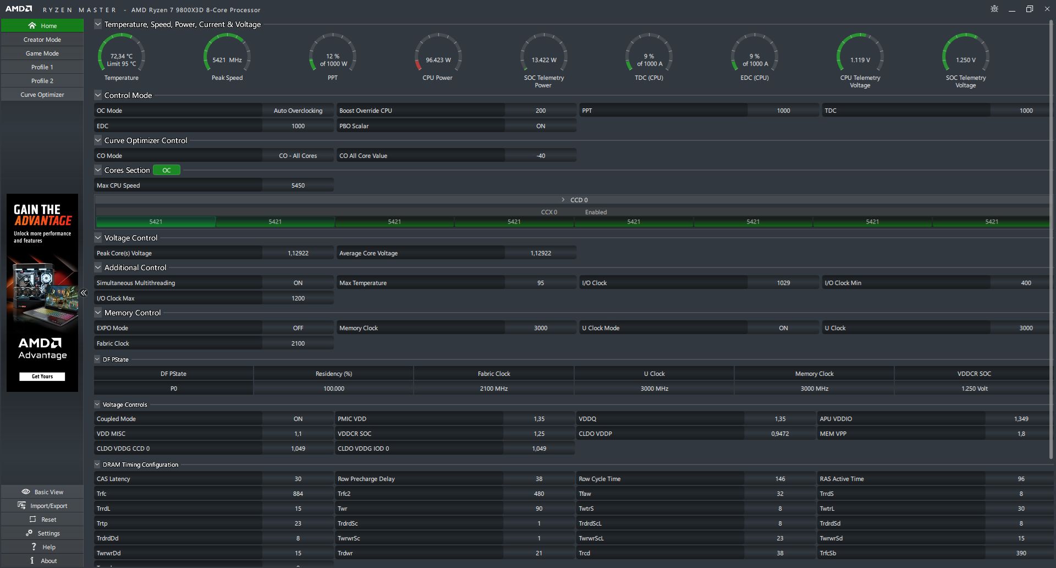The image size is (1056, 568).
Task: Click VDDCR SOC value 1,25
Action: pyautogui.click(x=539, y=434)
